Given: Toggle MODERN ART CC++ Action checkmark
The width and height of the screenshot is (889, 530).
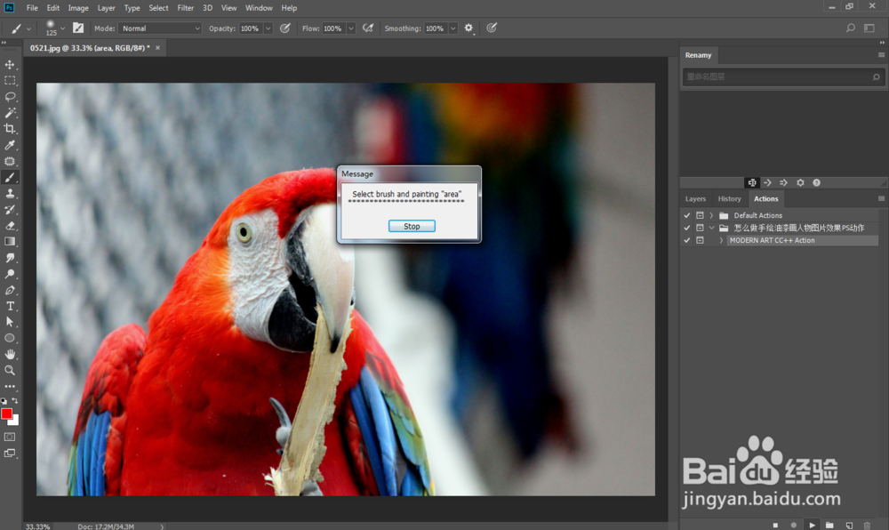Looking at the screenshot, I should click(x=686, y=240).
